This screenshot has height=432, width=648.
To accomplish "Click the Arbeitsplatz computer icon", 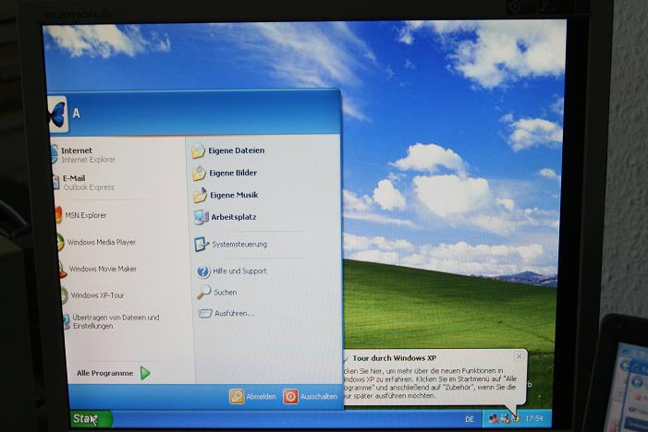I will (x=202, y=217).
